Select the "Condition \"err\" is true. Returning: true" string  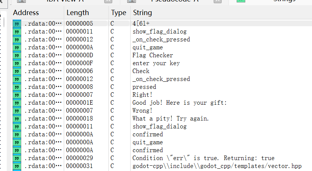(x=203, y=158)
